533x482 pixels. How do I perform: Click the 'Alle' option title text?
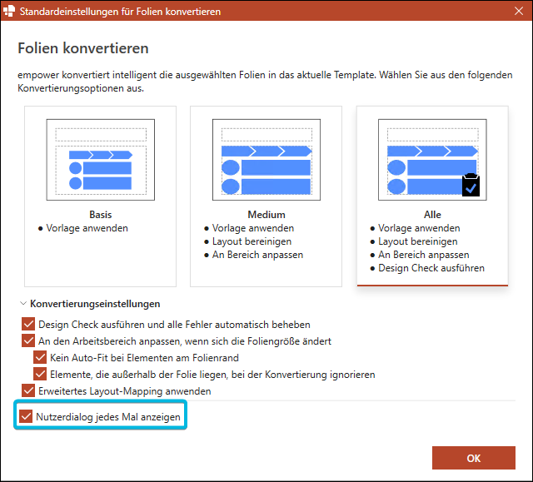pos(432,215)
